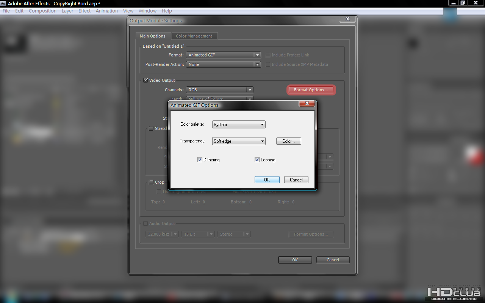The image size is (485, 303).
Task: Click the Audio Output Format Options button
Action: click(311, 234)
